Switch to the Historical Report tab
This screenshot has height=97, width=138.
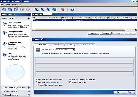[x=88, y=45]
